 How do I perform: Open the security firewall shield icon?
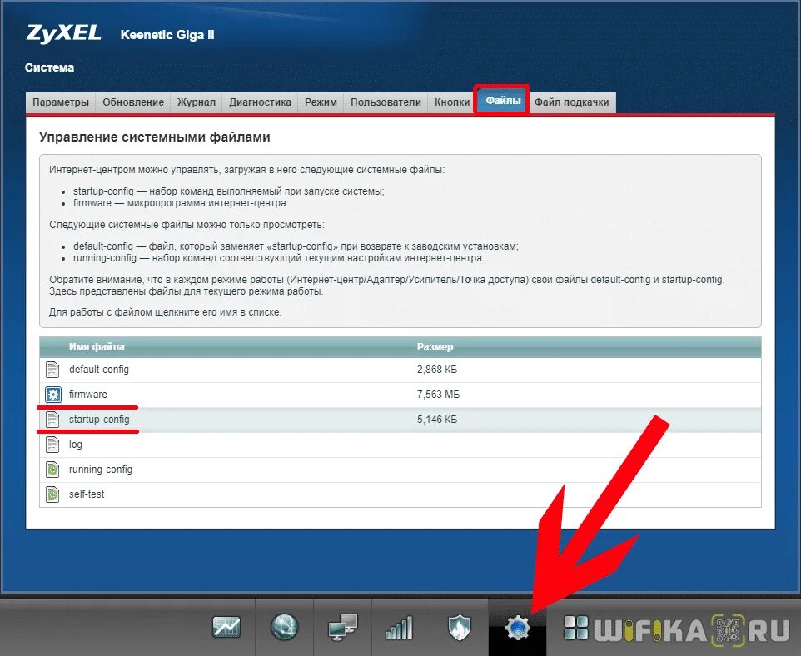coord(460,627)
